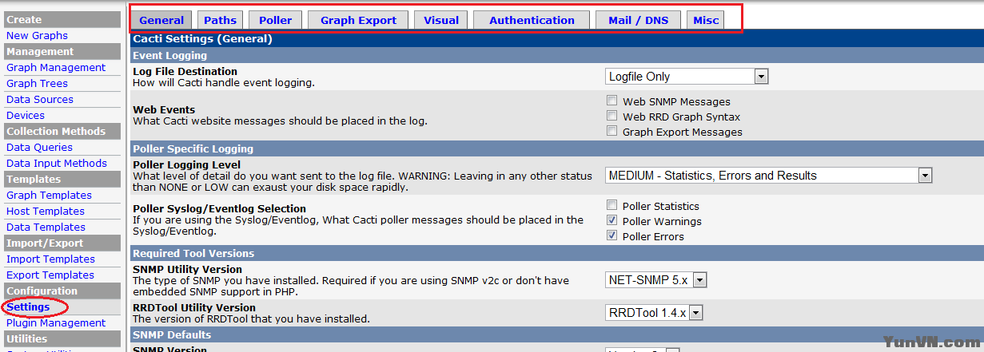Open Data Input Methods
This screenshot has width=984, height=352.
coord(57,163)
